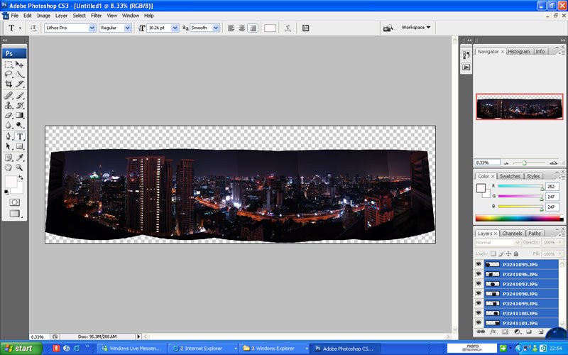Select the History Brush tool

pyautogui.click(x=20, y=105)
